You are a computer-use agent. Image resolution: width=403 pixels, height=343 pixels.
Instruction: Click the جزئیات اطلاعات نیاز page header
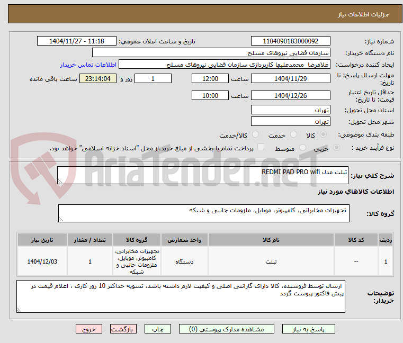363,14
